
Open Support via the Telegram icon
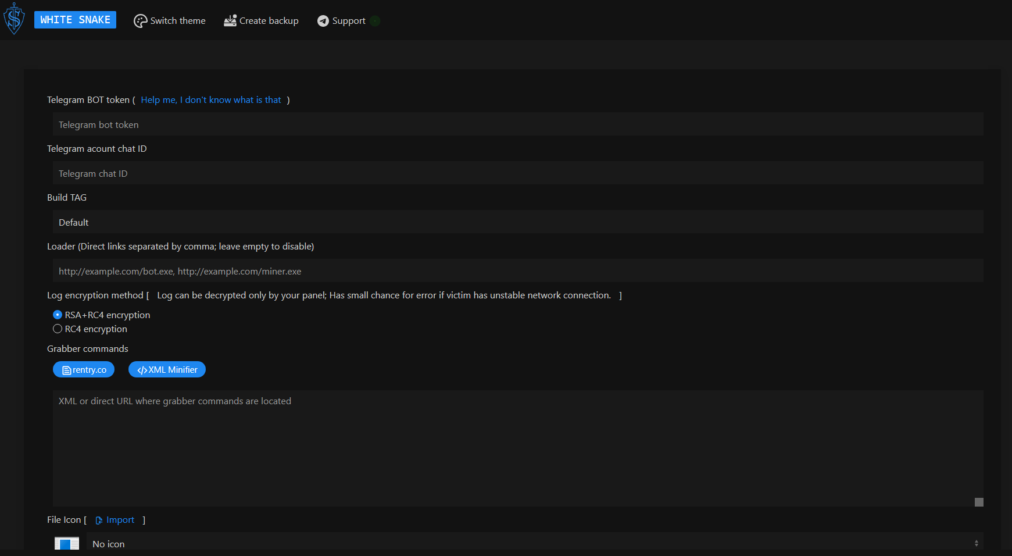pos(323,21)
